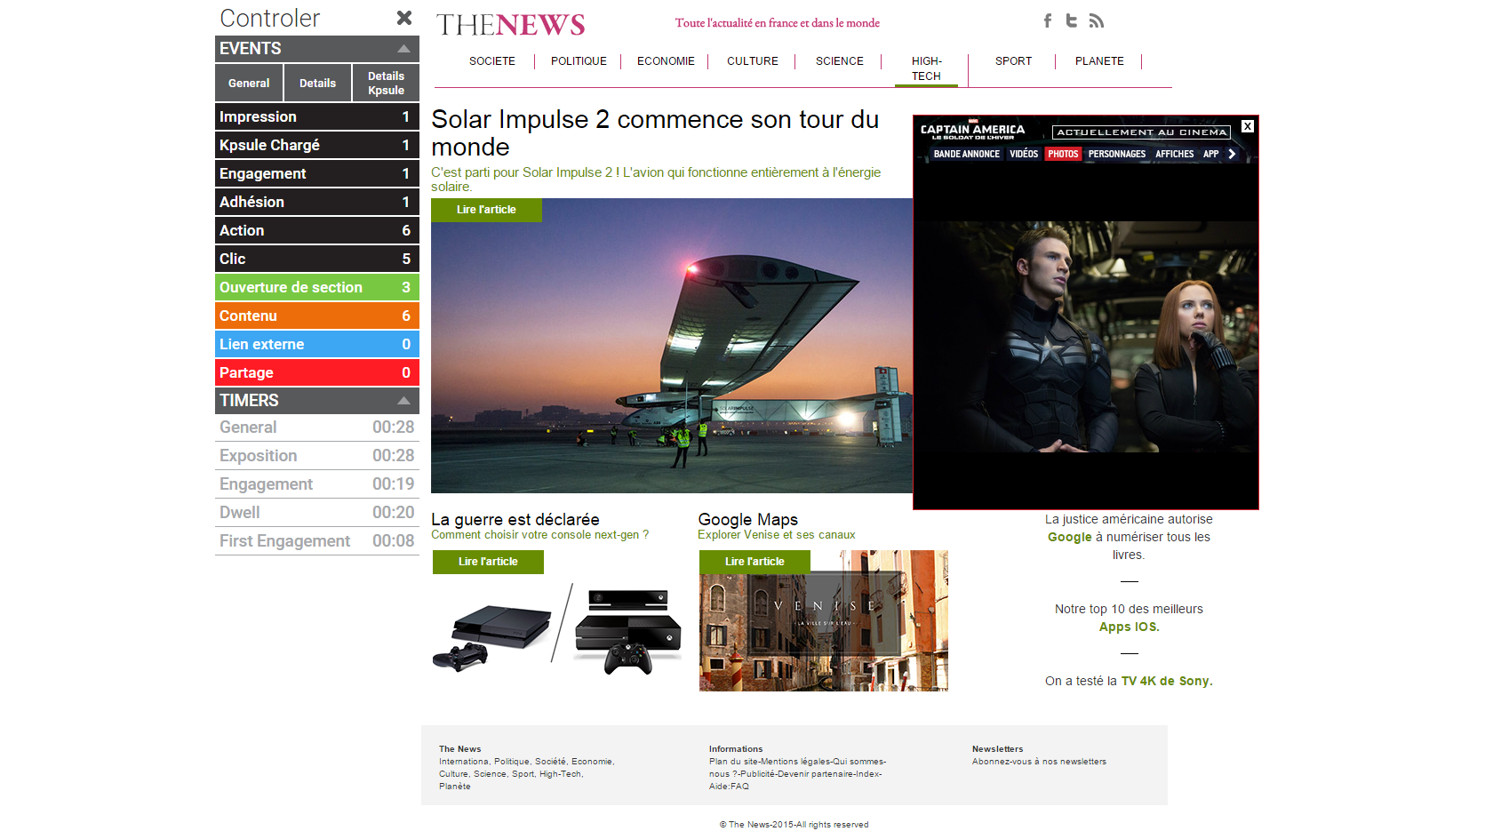The image size is (1493, 831).
Task: Collapse the EVENTS section
Action: pyautogui.click(x=403, y=49)
